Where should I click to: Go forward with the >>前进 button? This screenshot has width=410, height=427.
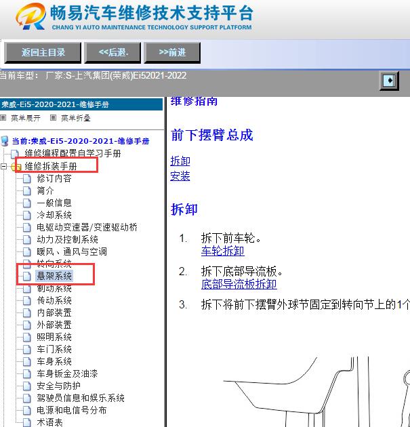(x=172, y=53)
